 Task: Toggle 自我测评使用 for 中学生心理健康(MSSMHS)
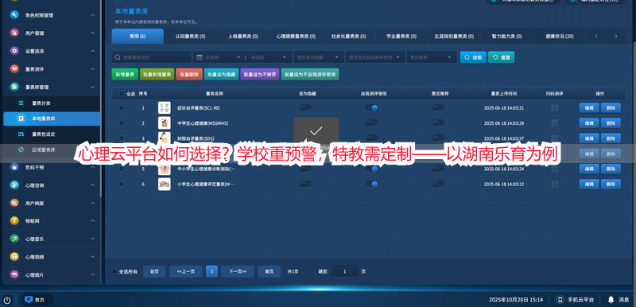click(x=371, y=122)
